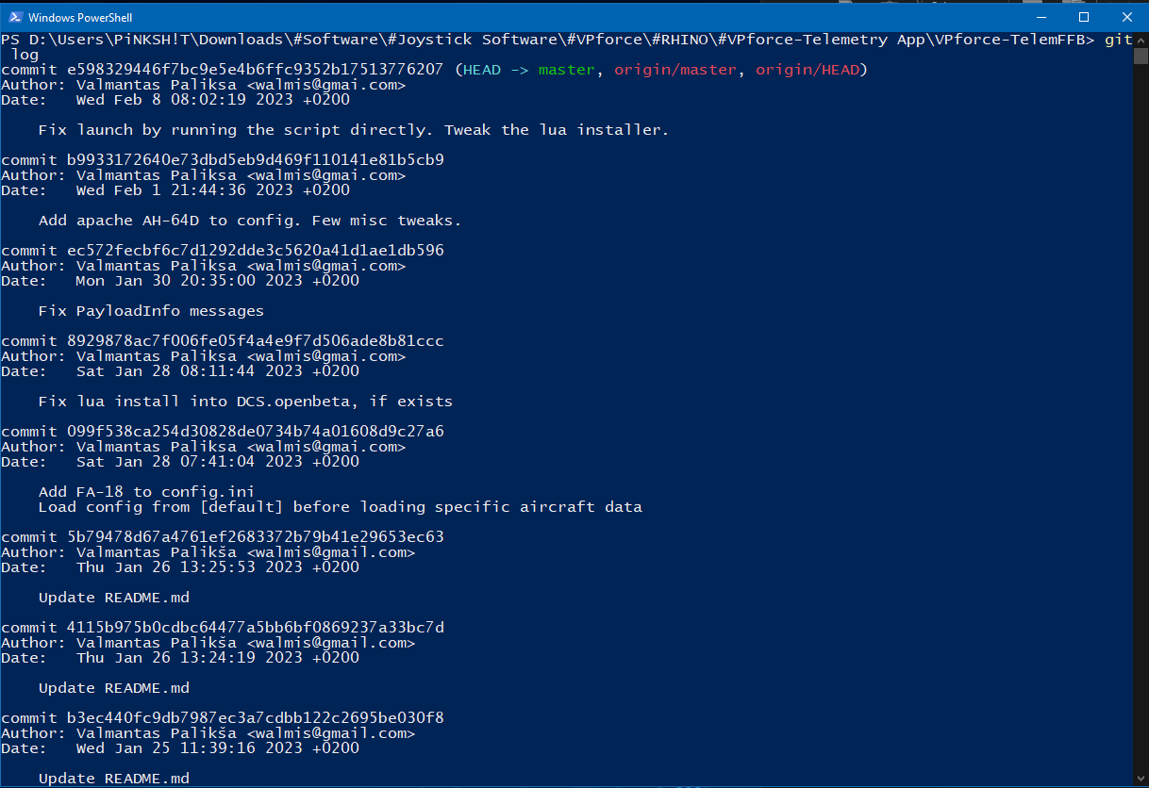Screen dimensions: 1149x788
Task: Maximize the Windows PowerShell window
Action: tap(1084, 17)
